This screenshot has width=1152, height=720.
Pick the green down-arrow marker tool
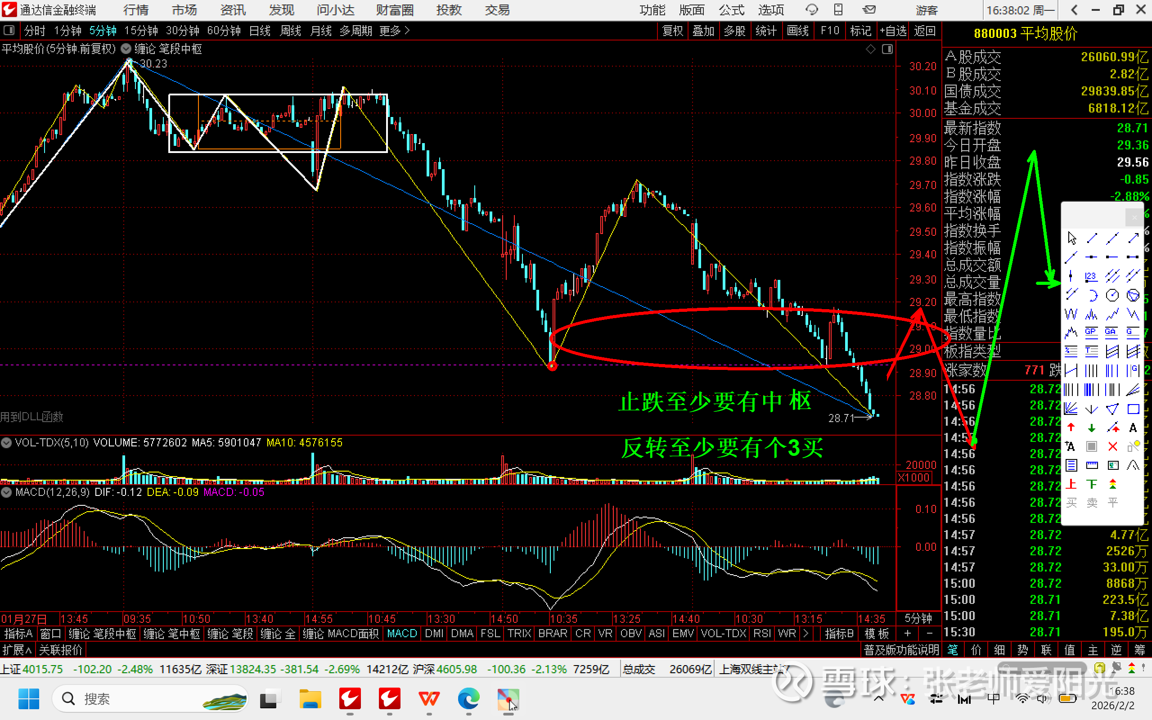pyautogui.click(x=1092, y=427)
